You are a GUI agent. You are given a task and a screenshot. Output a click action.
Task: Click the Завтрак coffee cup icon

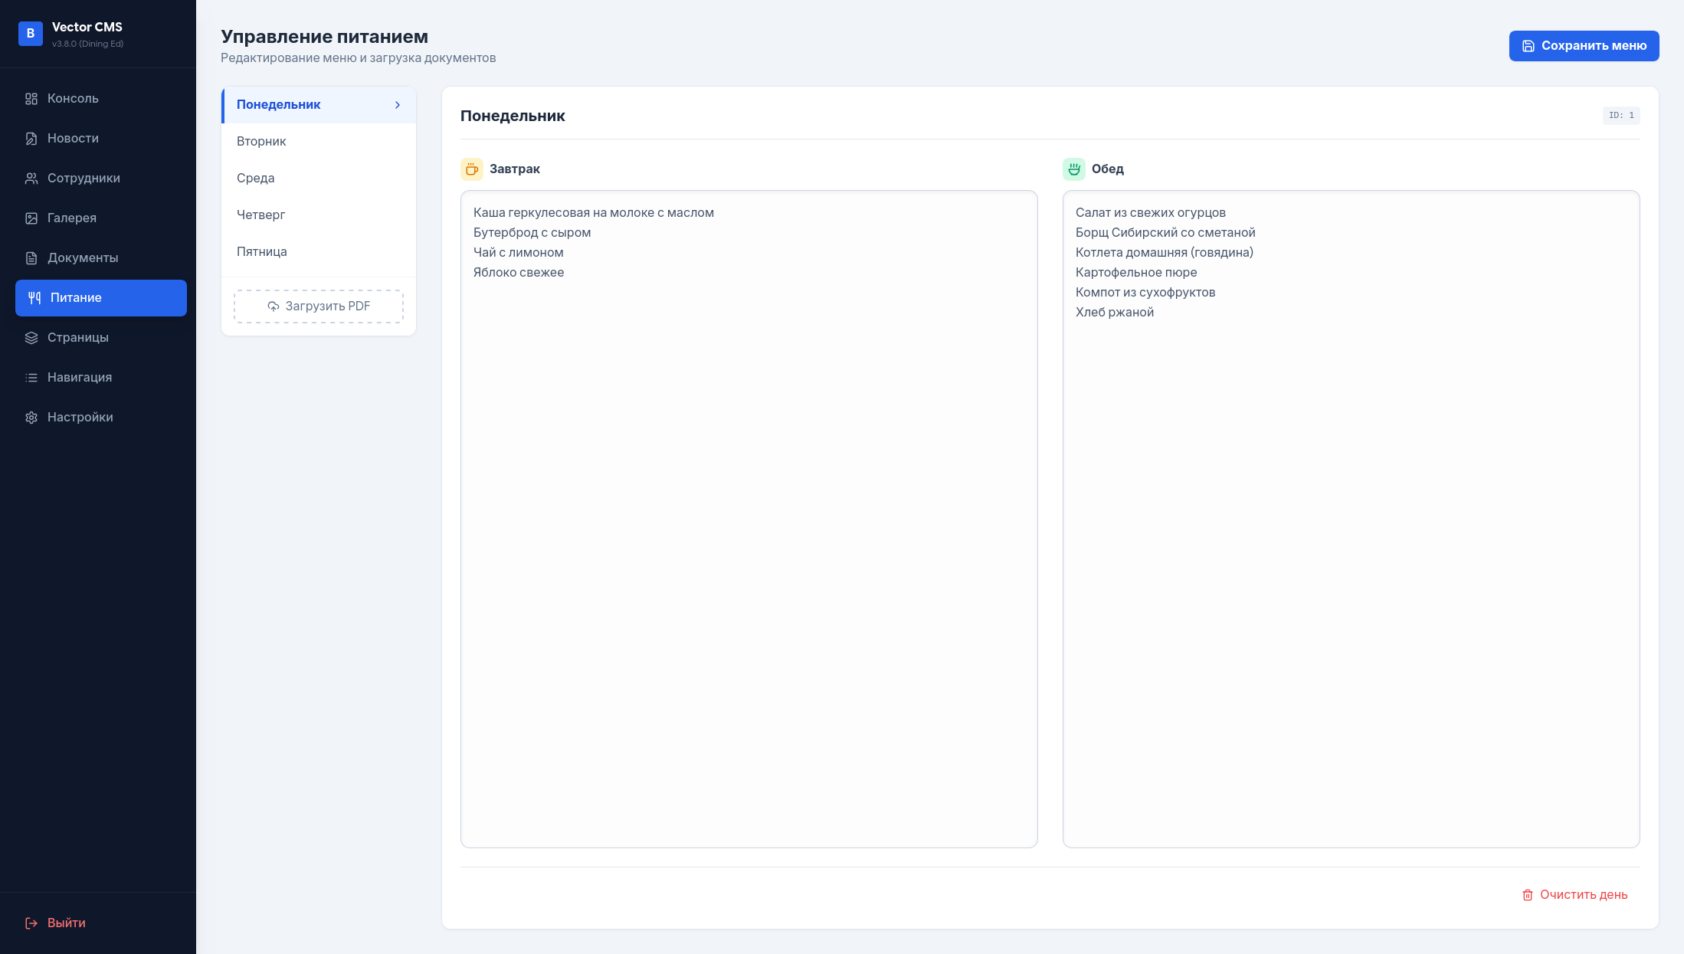coord(472,169)
